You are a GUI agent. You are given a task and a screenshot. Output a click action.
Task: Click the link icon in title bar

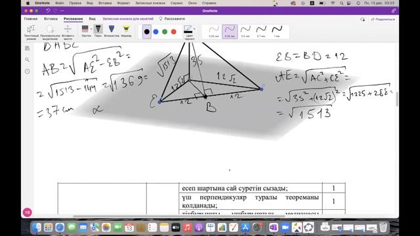tap(394, 10)
